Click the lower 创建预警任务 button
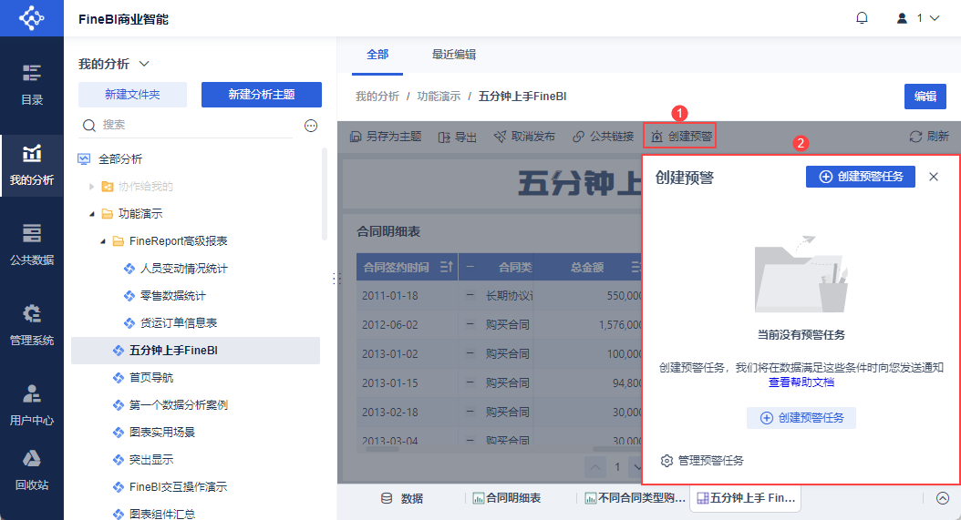Screen dimensions: 961x520 (801, 418)
